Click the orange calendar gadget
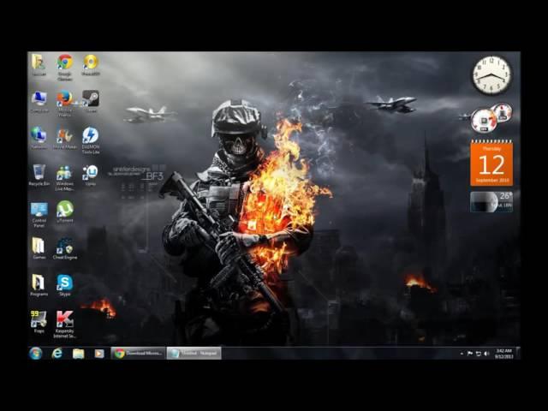This screenshot has width=548, height=411. point(491,163)
